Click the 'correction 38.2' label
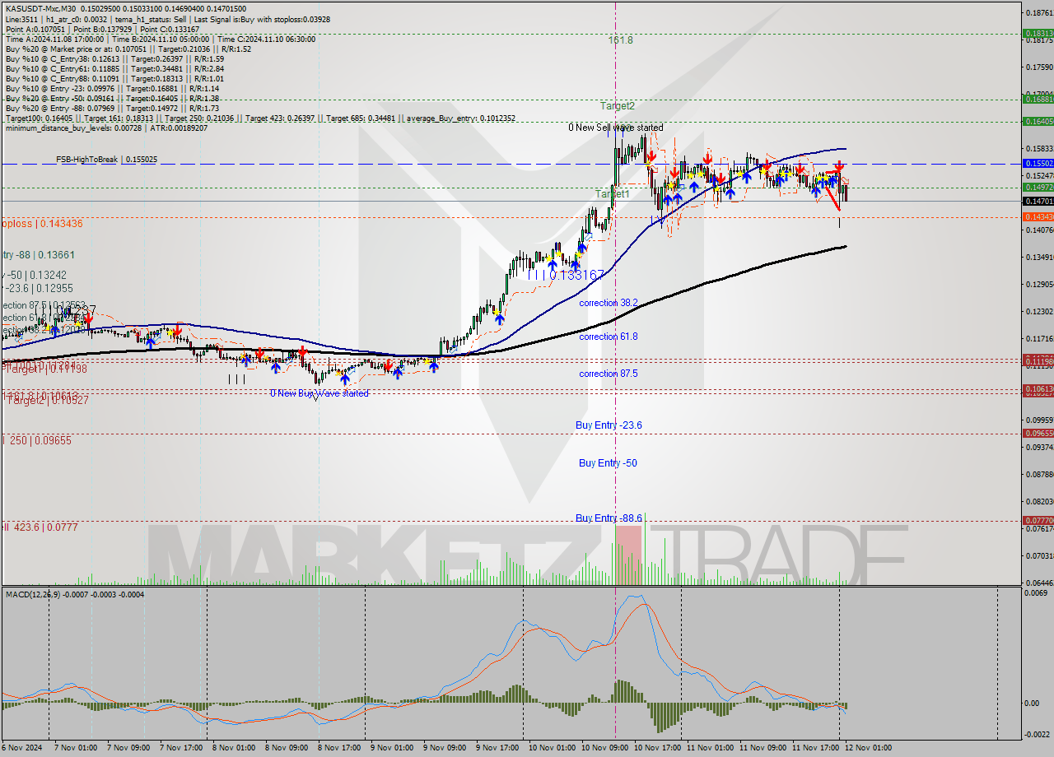1054x757 pixels. point(609,303)
